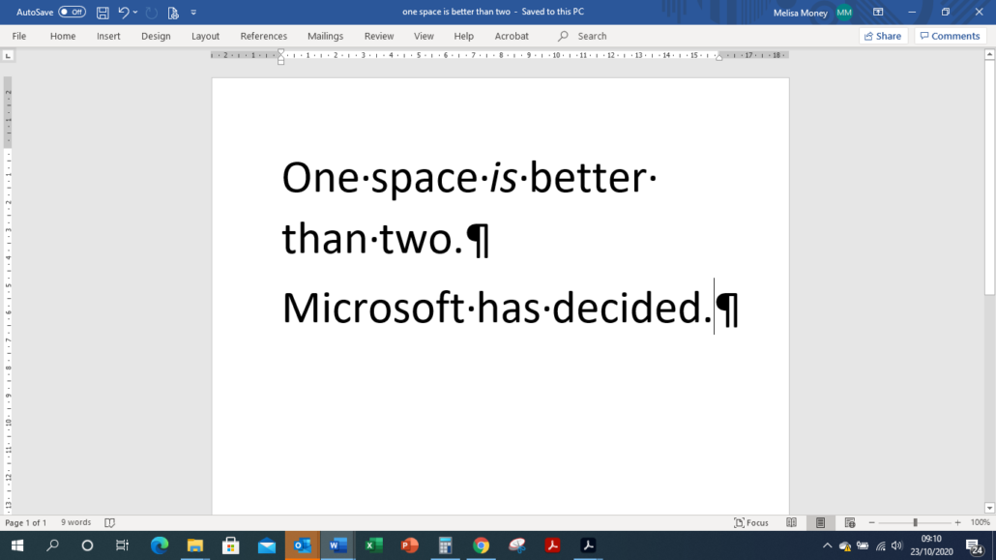Open Calculator from taskbar

tap(445, 545)
